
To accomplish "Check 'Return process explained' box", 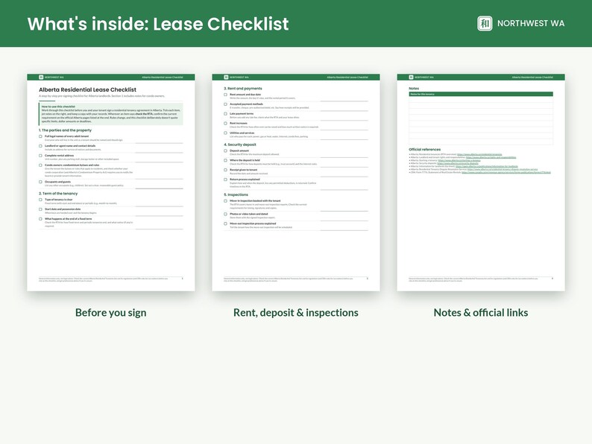I will tap(225, 180).
